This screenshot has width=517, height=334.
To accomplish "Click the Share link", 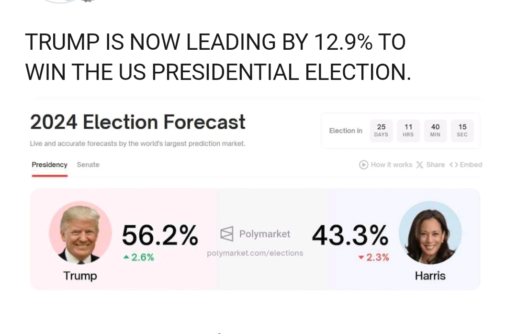I will coord(435,165).
